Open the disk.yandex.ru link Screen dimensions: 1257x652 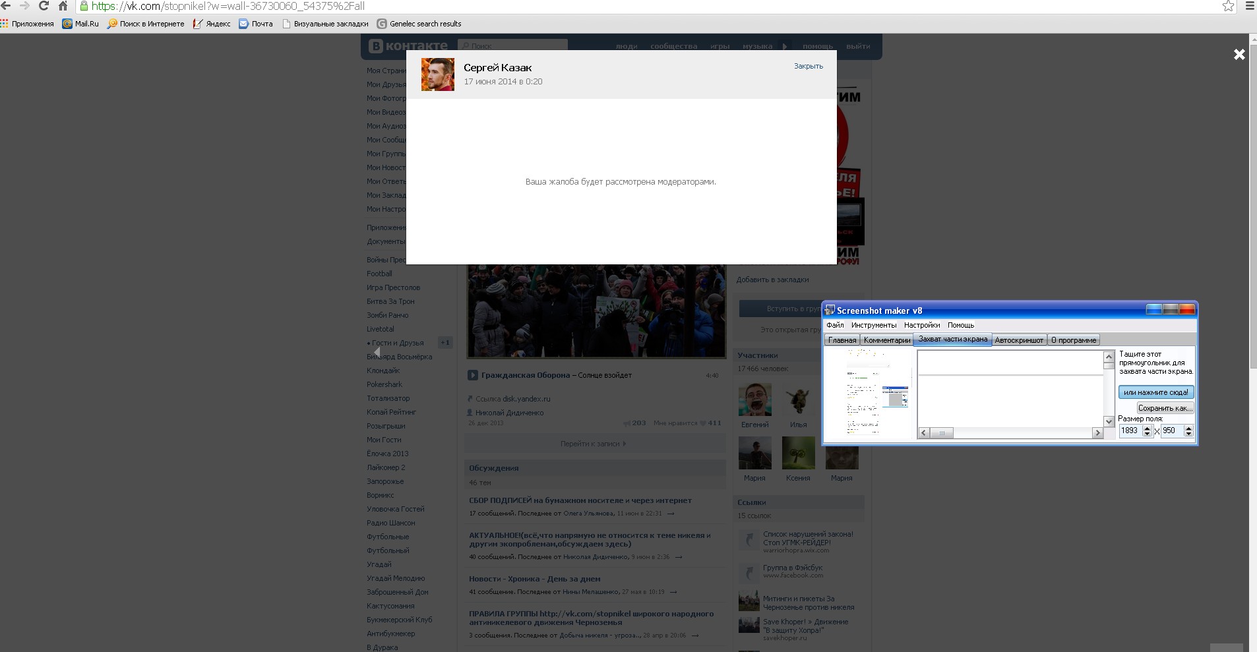click(526, 399)
